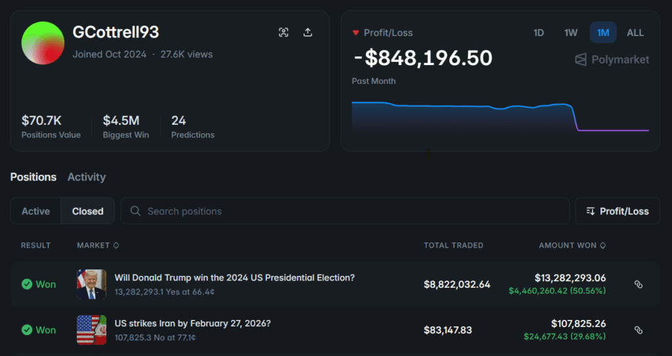Switch to the Activity tab

(87, 177)
